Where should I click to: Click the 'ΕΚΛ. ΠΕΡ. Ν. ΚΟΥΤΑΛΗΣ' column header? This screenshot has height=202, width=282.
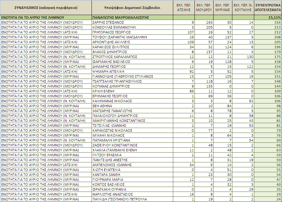(243, 8)
